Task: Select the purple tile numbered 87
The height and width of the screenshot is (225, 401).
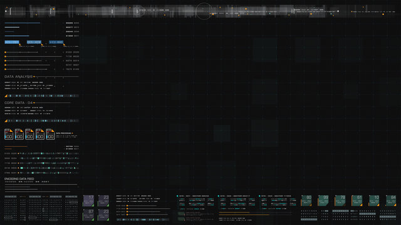Action: pyautogui.click(x=88, y=215)
